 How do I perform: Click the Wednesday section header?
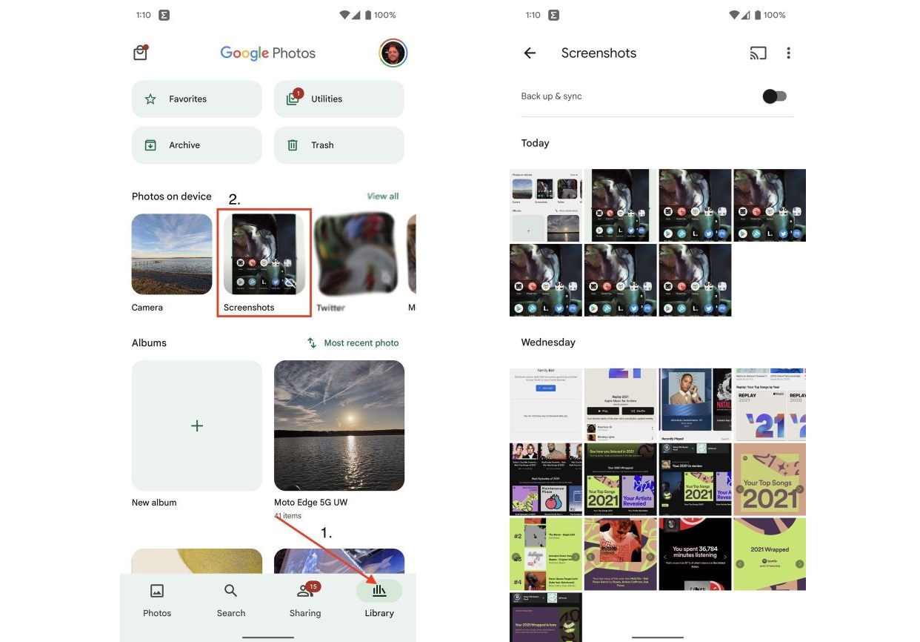click(x=548, y=342)
